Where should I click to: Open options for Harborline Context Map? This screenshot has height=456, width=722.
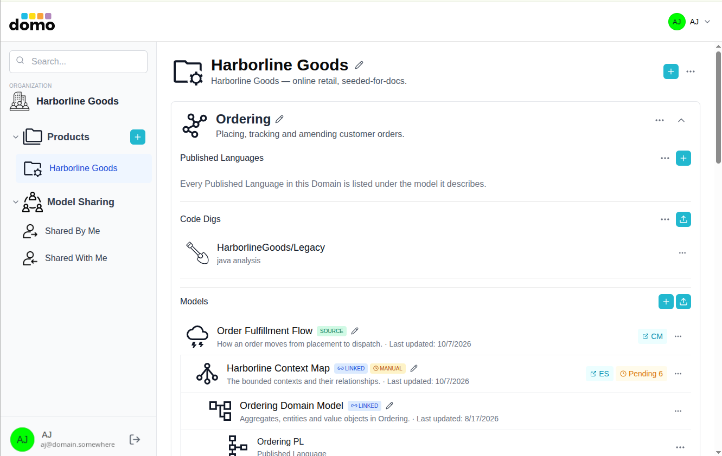click(678, 374)
